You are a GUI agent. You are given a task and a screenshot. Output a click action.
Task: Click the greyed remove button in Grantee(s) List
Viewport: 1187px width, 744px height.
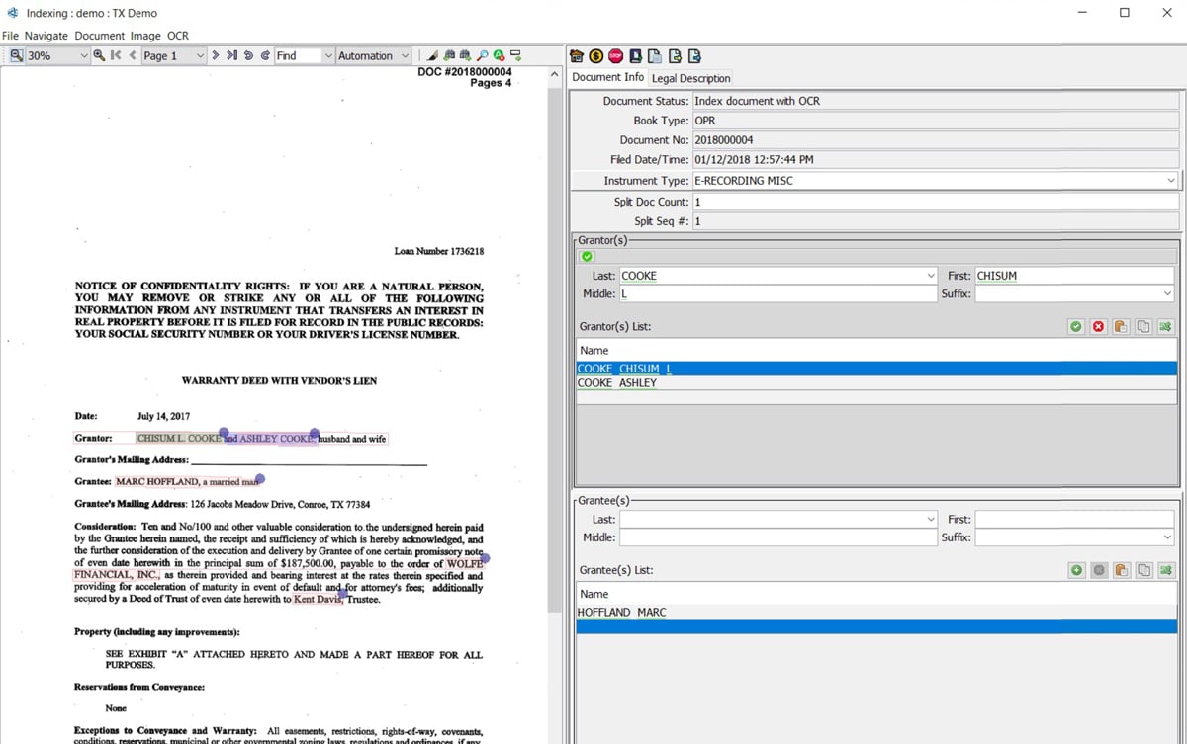(1098, 570)
